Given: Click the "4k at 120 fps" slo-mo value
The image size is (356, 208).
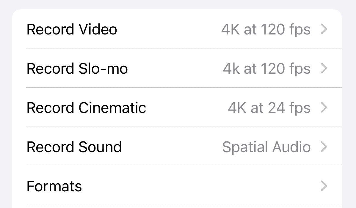Looking at the screenshot, I should [266, 69].
